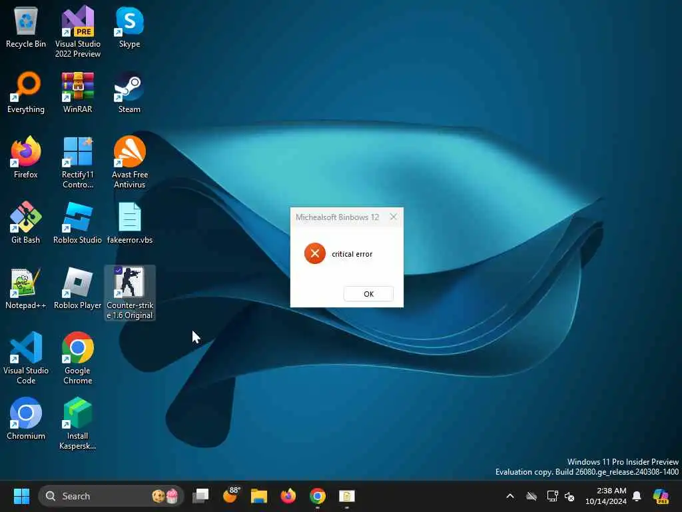Open the network status tray icon

(552, 496)
